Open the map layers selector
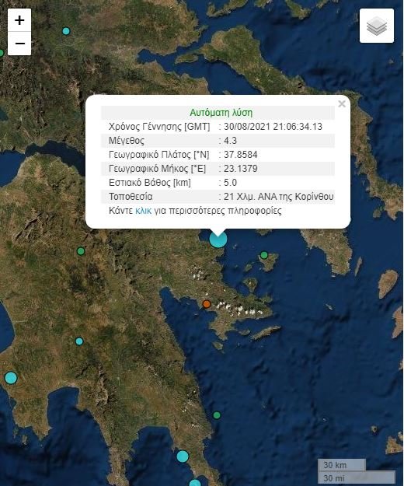The width and height of the screenshot is (404, 486). point(377,26)
